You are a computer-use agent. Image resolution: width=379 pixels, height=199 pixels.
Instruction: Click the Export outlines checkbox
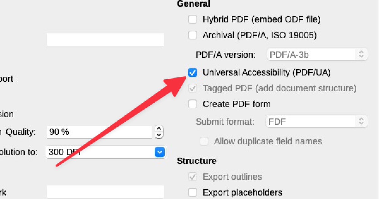(193, 177)
